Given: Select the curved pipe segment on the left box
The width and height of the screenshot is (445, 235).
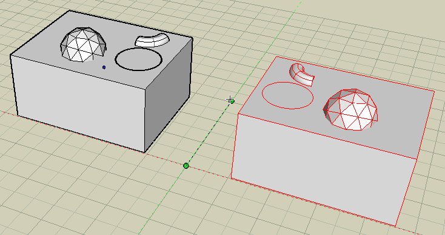Looking at the screenshot, I should coord(152,40).
